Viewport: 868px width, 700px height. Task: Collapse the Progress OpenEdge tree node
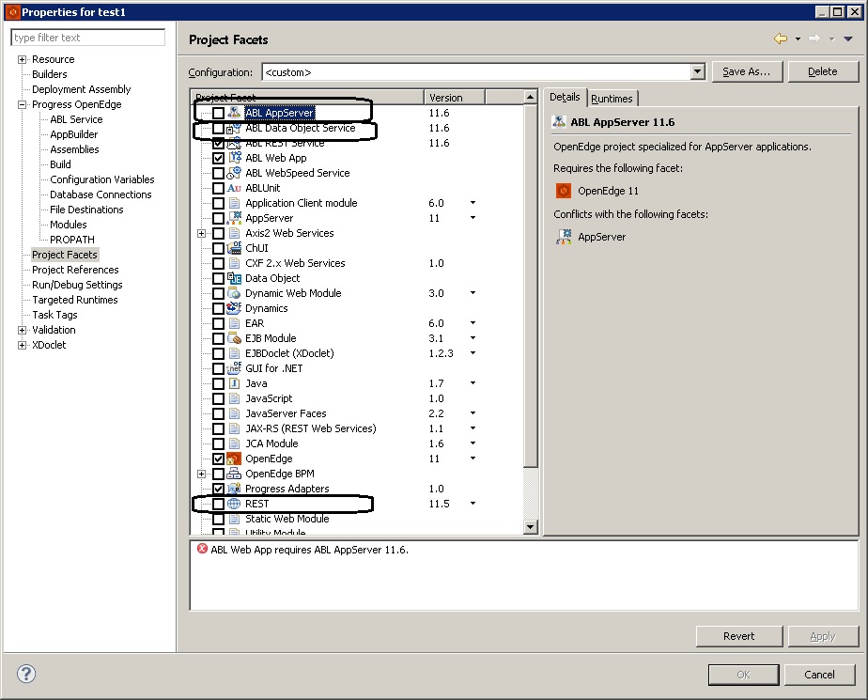pos(23,104)
